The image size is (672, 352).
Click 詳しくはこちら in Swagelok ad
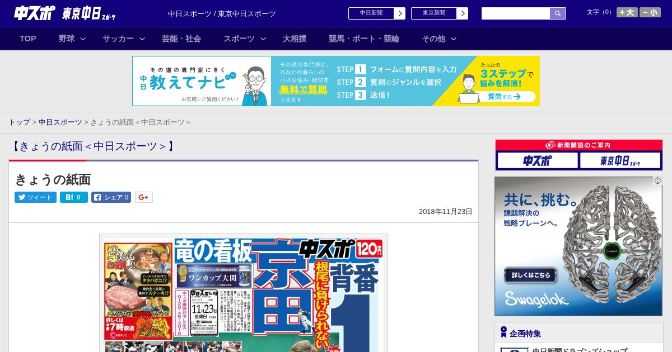coord(530,275)
